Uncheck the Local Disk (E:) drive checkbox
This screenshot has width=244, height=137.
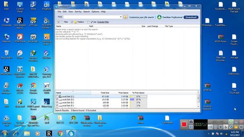[57, 102]
